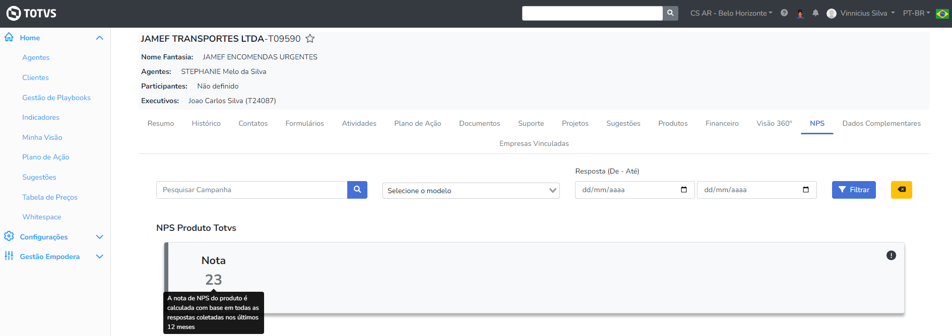The height and width of the screenshot is (336, 952).
Task: Open Indicadores in the sidebar
Action: pos(41,117)
